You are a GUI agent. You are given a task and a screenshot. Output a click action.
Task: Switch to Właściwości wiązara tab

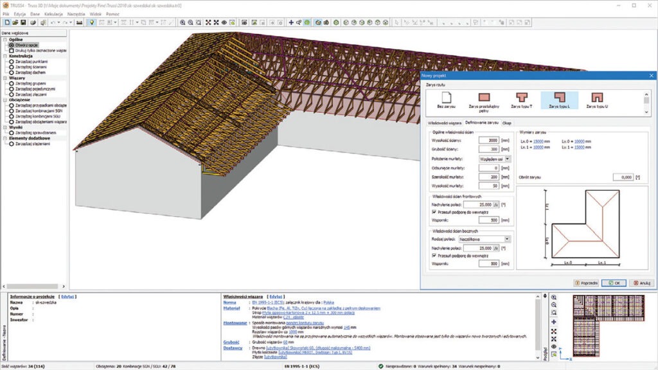(445, 123)
